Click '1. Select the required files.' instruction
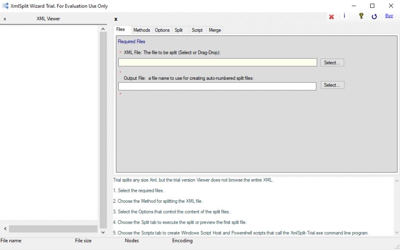This screenshot has width=400, height=250. (139, 191)
